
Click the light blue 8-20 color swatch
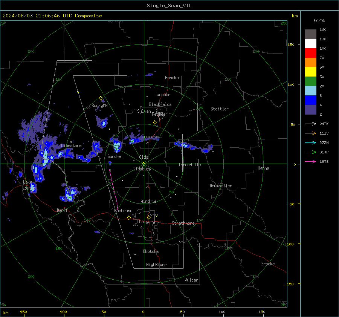310,91
